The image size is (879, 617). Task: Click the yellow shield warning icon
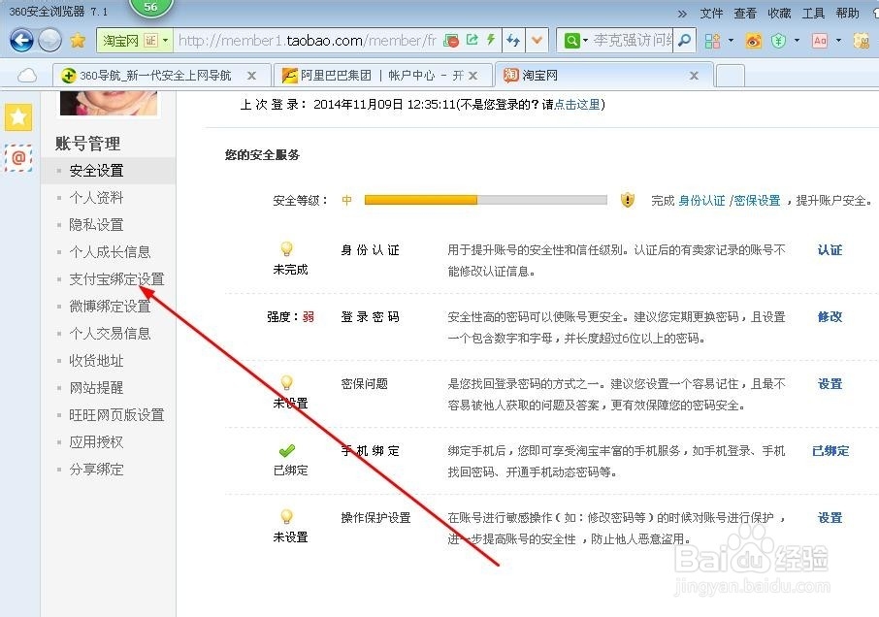point(628,200)
